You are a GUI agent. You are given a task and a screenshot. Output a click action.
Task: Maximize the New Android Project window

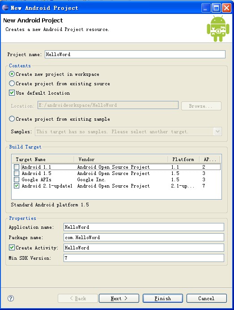(x=216, y=8)
